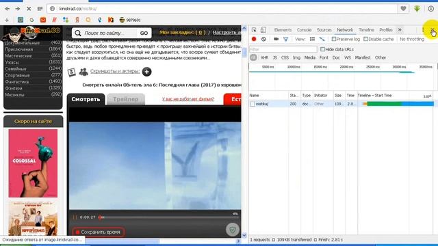
Task: Open the DevTools three-dot menu
Action: pyautogui.click(x=423, y=30)
